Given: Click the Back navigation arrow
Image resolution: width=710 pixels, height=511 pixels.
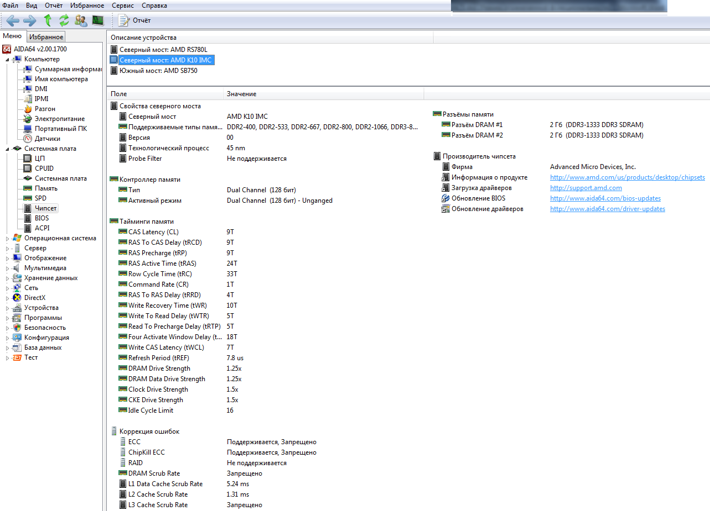Looking at the screenshot, I should [x=13, y=21].
